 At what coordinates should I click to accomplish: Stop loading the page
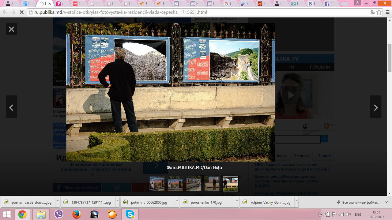click(21, 12)
